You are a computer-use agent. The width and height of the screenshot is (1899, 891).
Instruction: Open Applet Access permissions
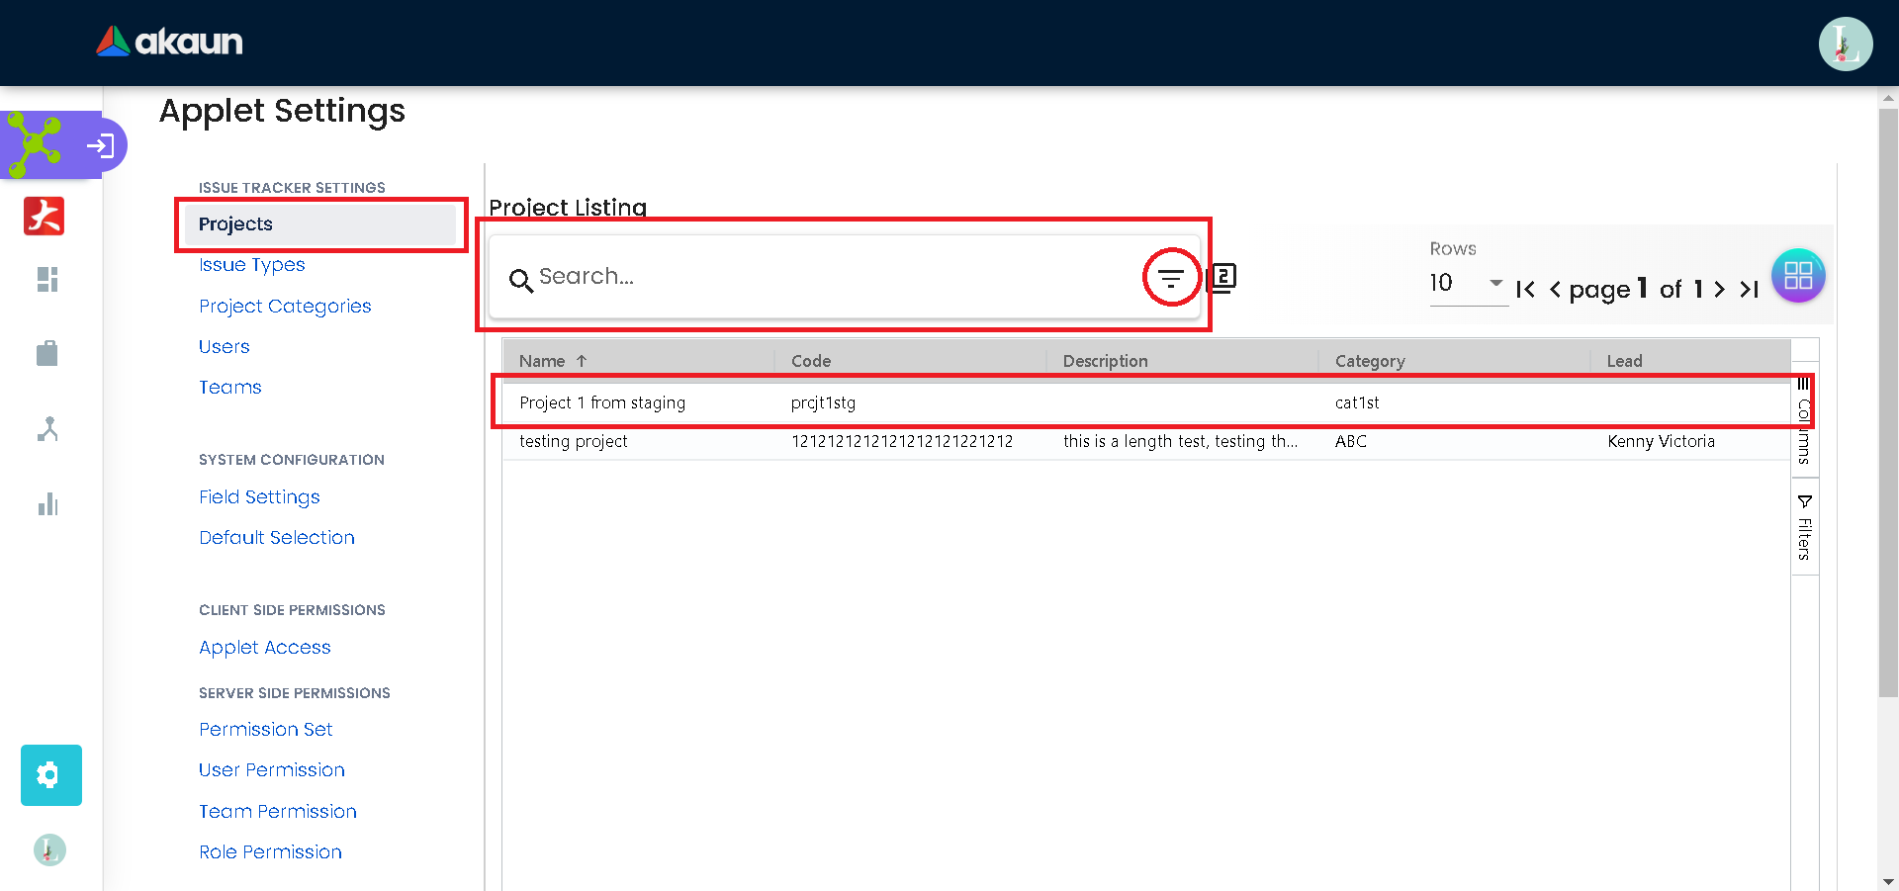[x=265, y=648]
